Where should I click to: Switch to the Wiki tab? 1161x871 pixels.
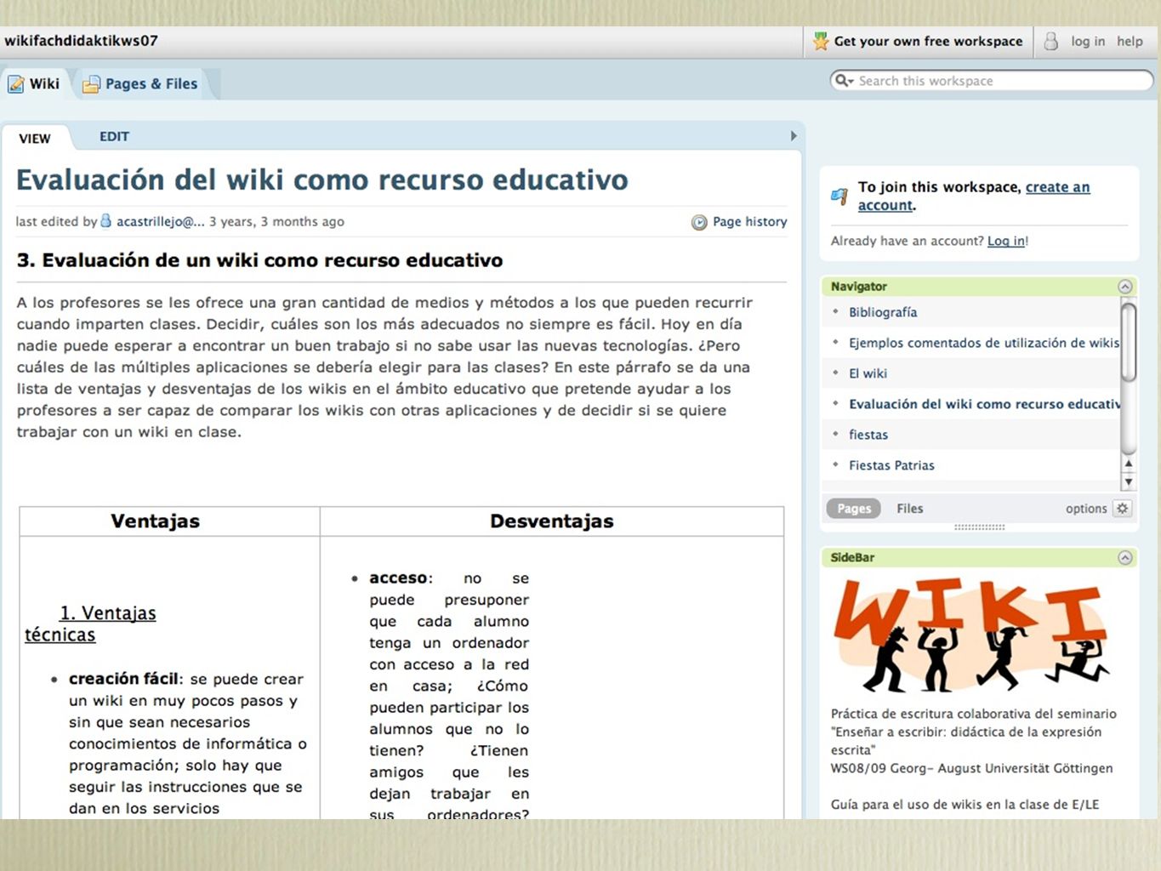click(x=34, y=83)
